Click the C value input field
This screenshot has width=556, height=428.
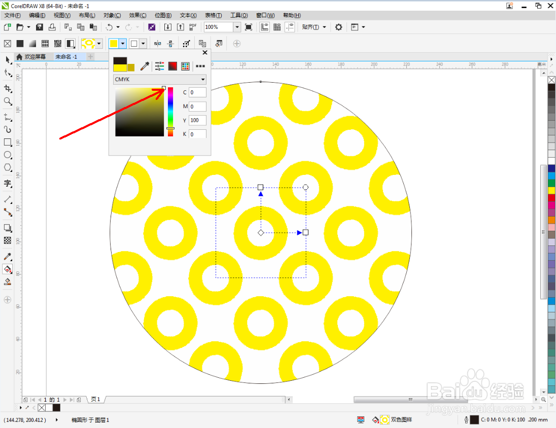click(x=197, y=92)
